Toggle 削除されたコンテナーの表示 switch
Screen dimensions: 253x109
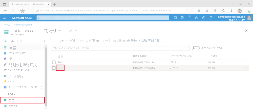(196, 48)
